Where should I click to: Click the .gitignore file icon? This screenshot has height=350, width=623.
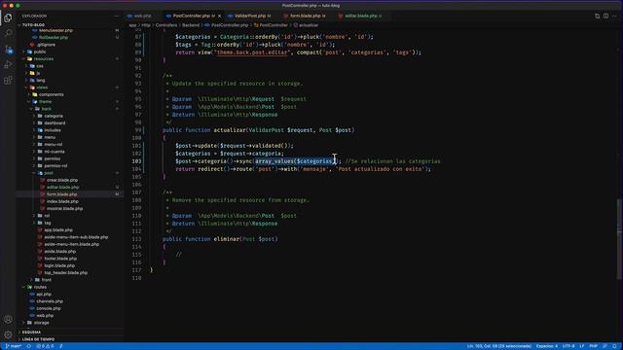32,45
